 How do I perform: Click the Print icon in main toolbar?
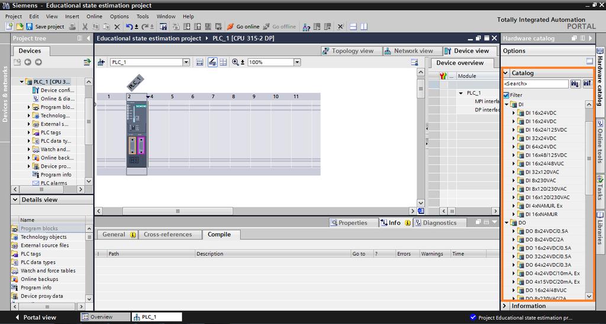coord(72,27)
